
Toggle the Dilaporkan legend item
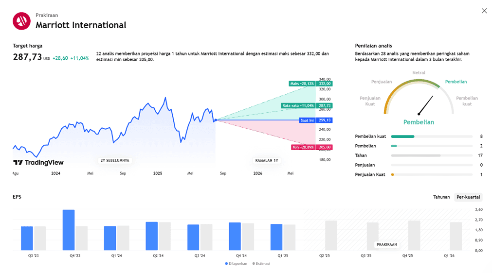(237, 264)
